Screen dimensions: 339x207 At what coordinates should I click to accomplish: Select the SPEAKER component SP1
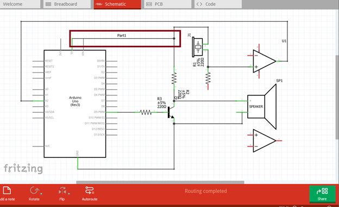(262, 106)
